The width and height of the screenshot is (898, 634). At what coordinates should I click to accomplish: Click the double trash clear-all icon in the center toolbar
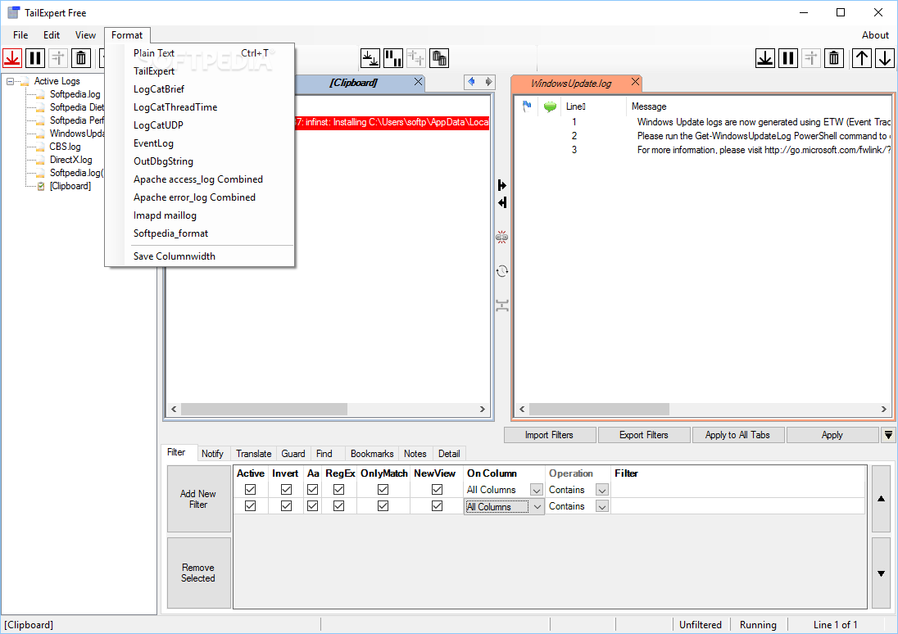point(438,58)
